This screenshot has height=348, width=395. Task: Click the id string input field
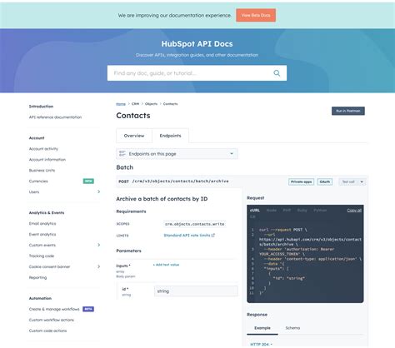coord(196,291)
